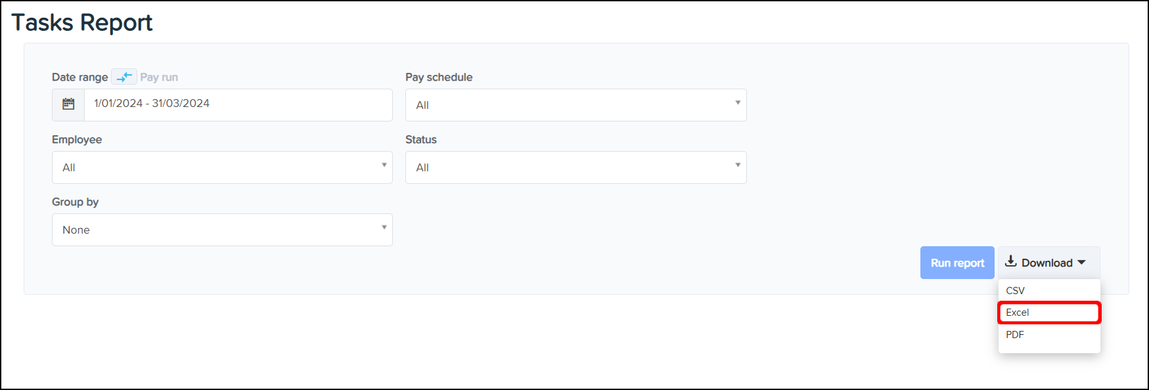
Task: Click the date range input field
Action: click(x=238, y=104)
